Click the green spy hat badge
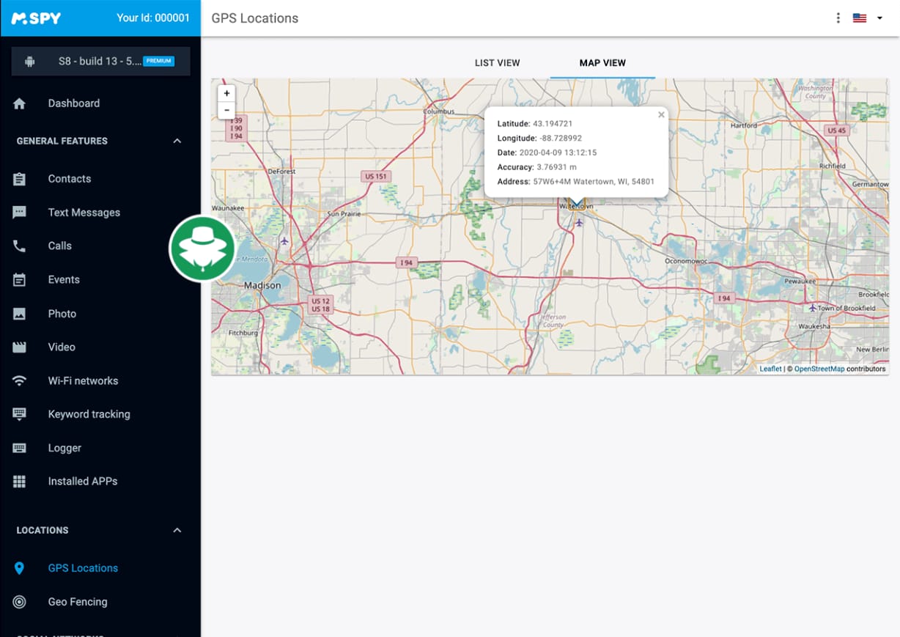This screenshot has width=900, height=637. tap(202, 248)
